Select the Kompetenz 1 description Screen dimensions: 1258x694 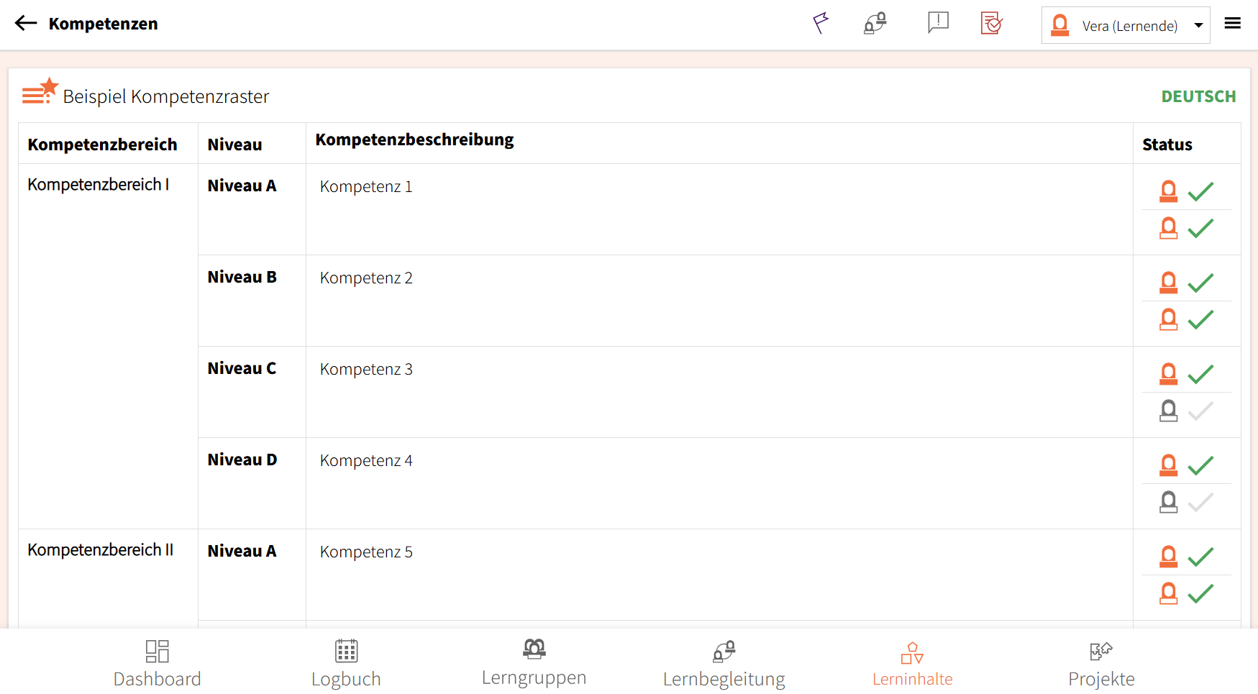pos(366,187)
